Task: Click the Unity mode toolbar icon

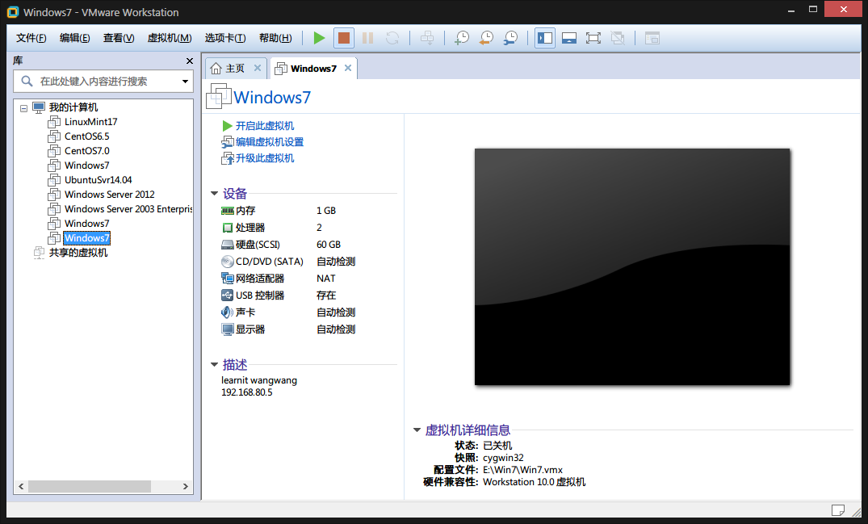Action: (618, 38)
